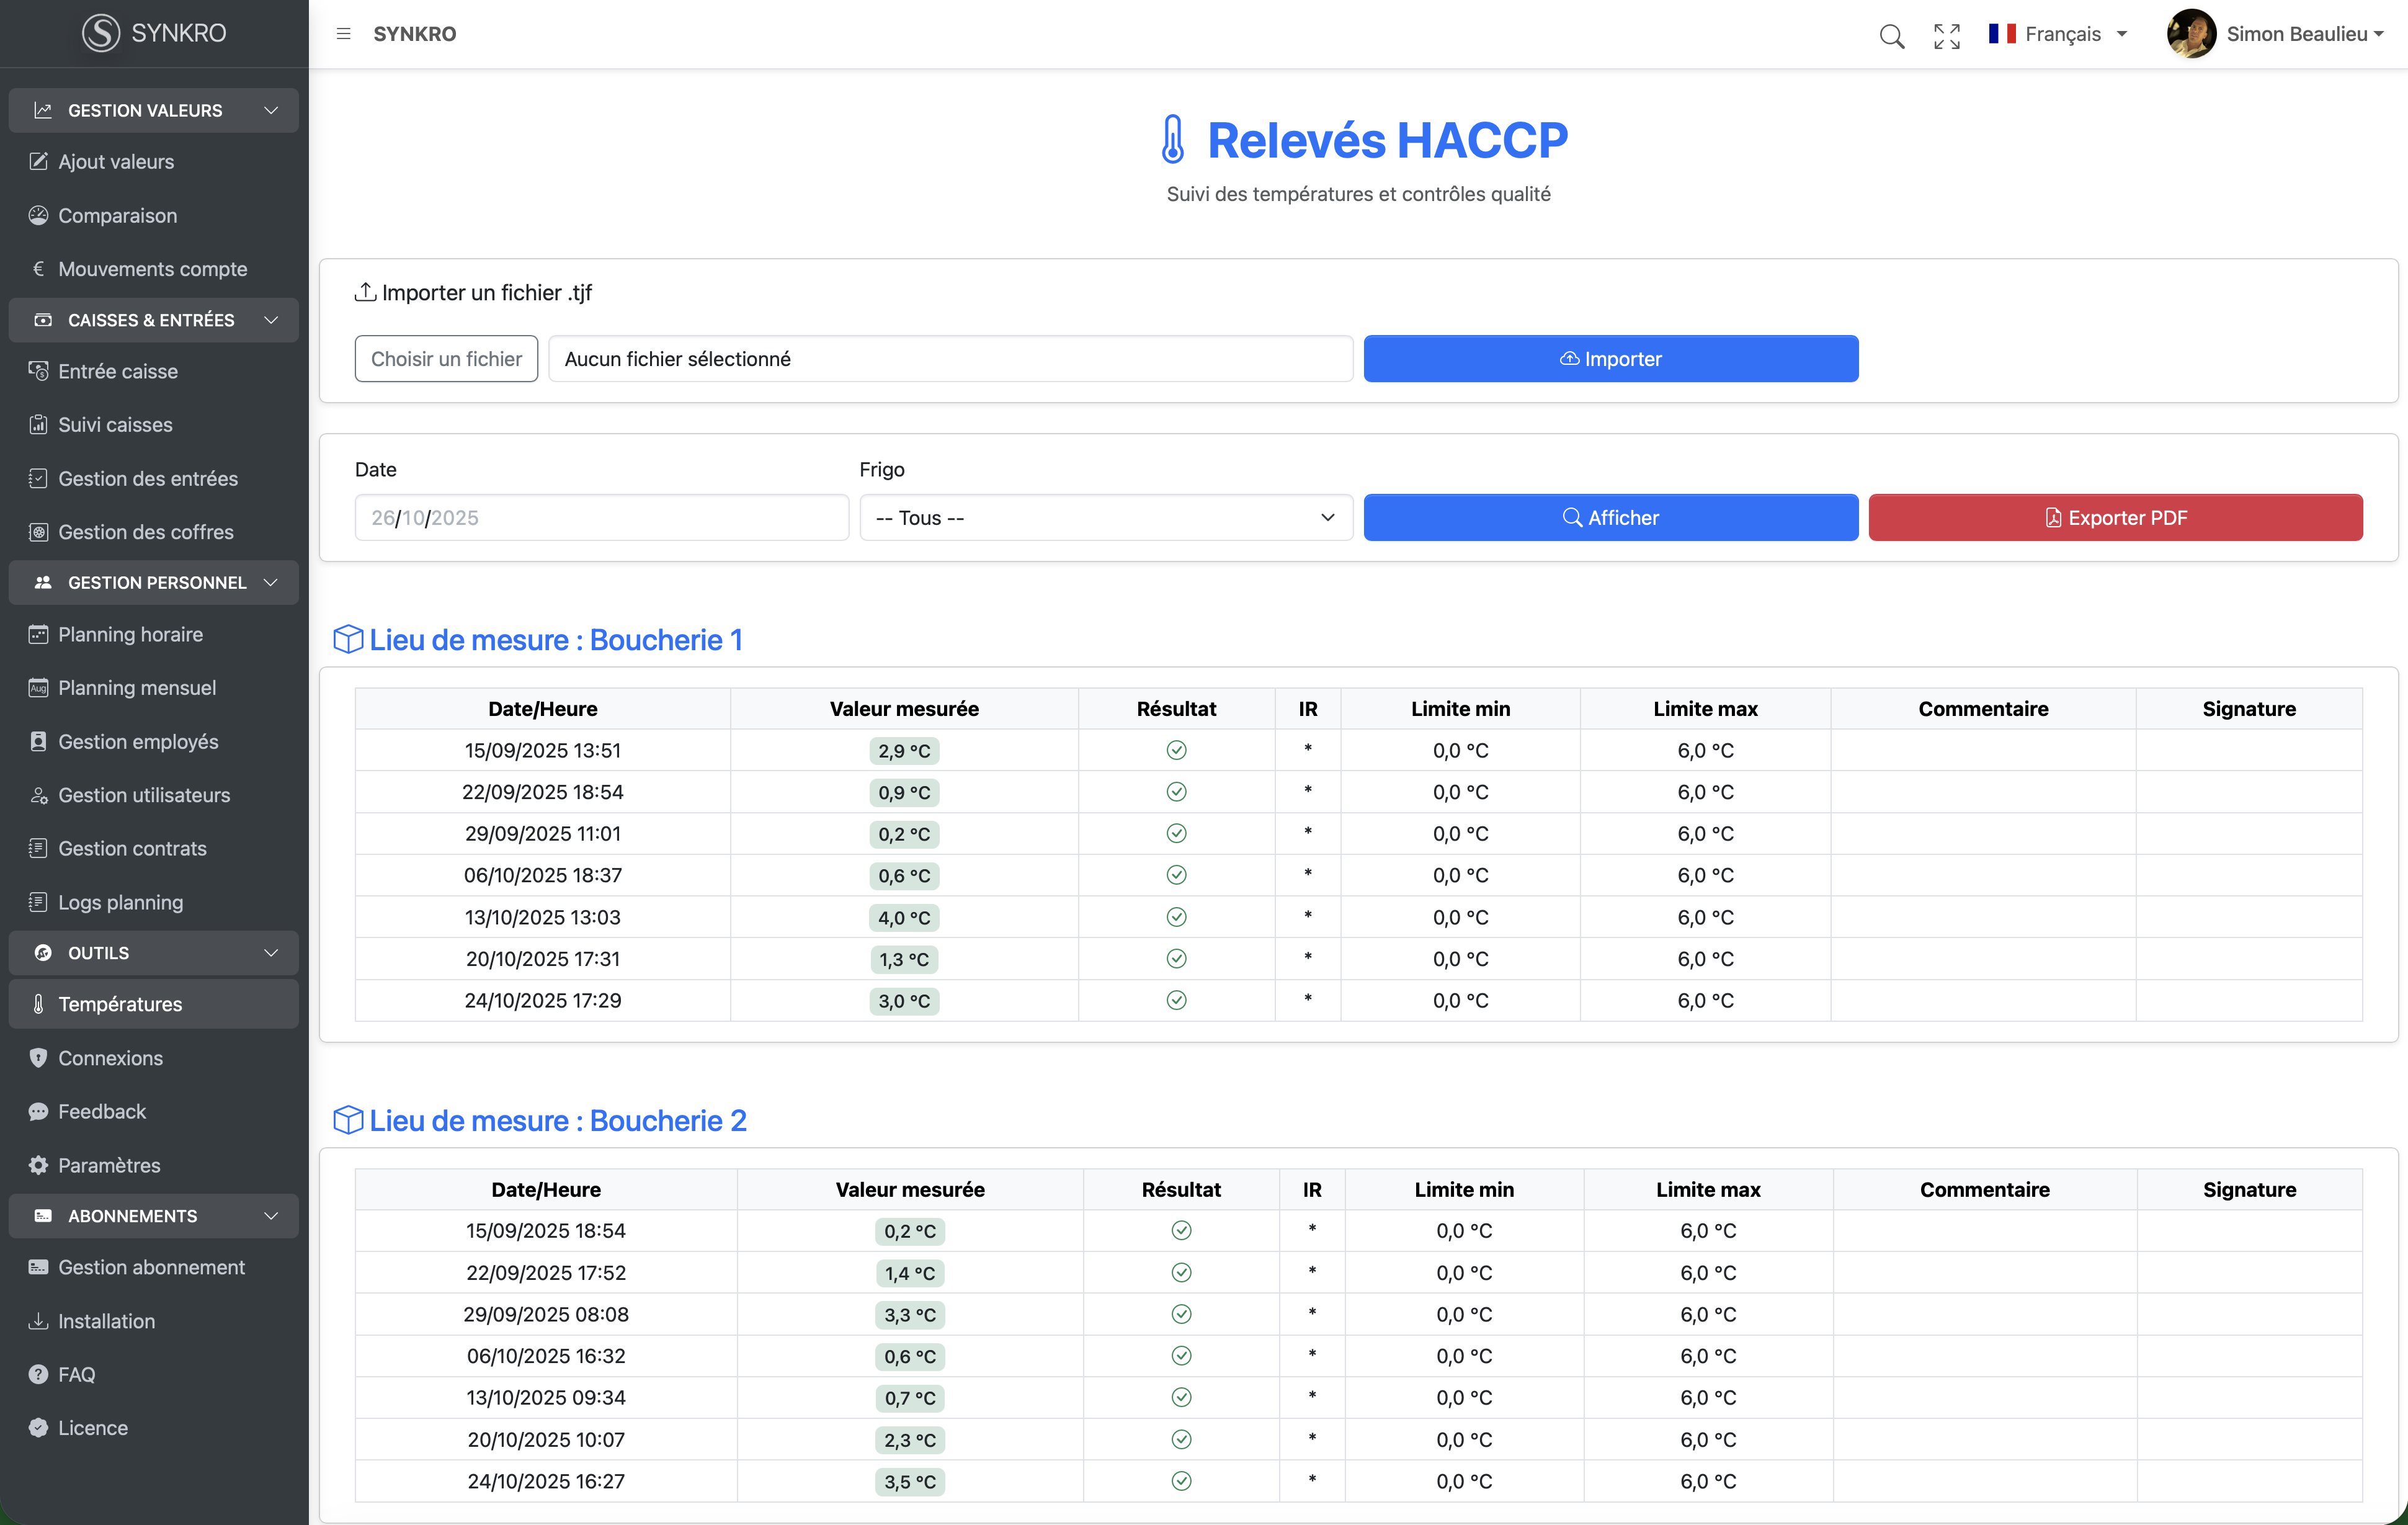Go to Gestion des coffres menu item

click(146, 532)
